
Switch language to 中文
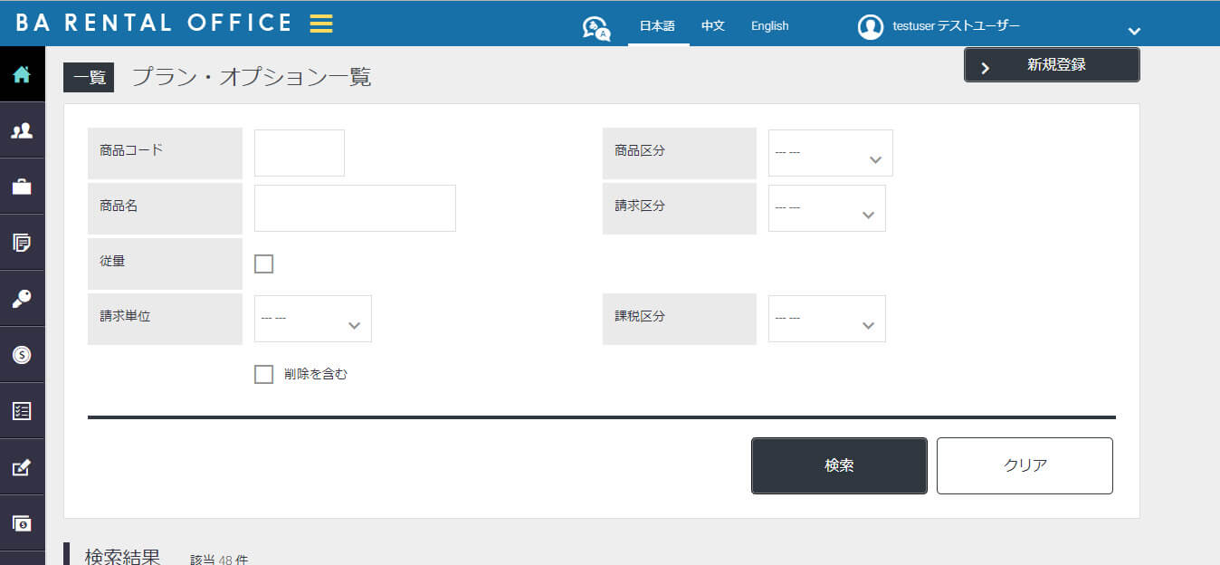713,26
